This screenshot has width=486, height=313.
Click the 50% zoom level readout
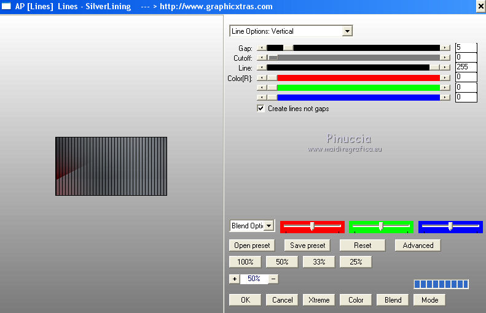254,279
